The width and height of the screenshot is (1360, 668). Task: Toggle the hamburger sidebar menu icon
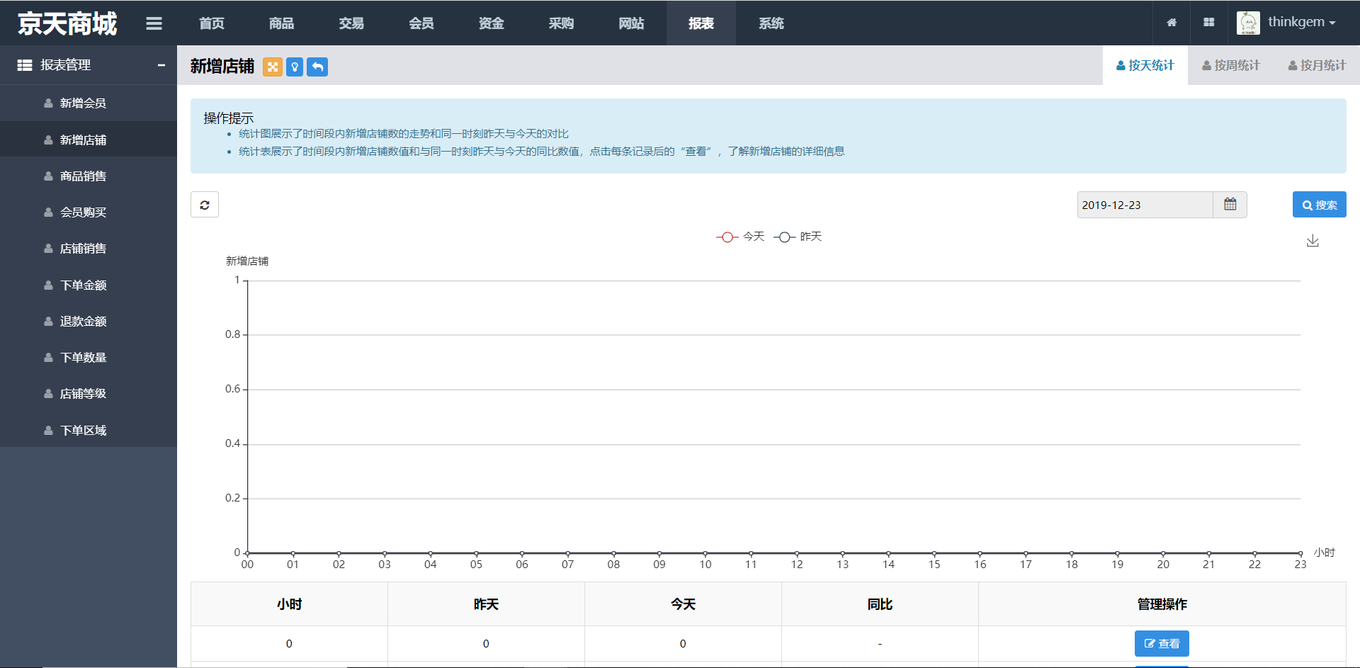point(154,23)
